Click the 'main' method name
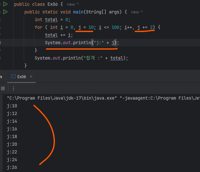Screen dimensions: 200x172 click(x=78, y=12)
